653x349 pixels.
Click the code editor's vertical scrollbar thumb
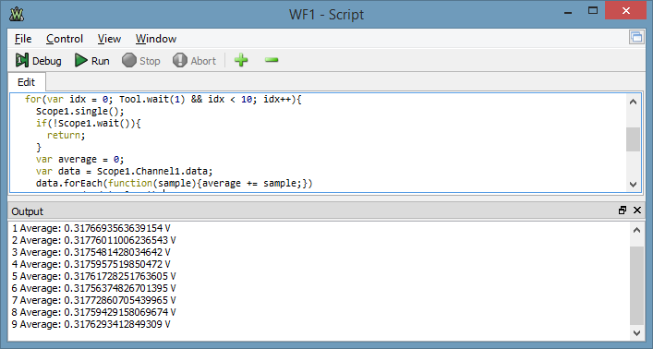click(633, 139)
